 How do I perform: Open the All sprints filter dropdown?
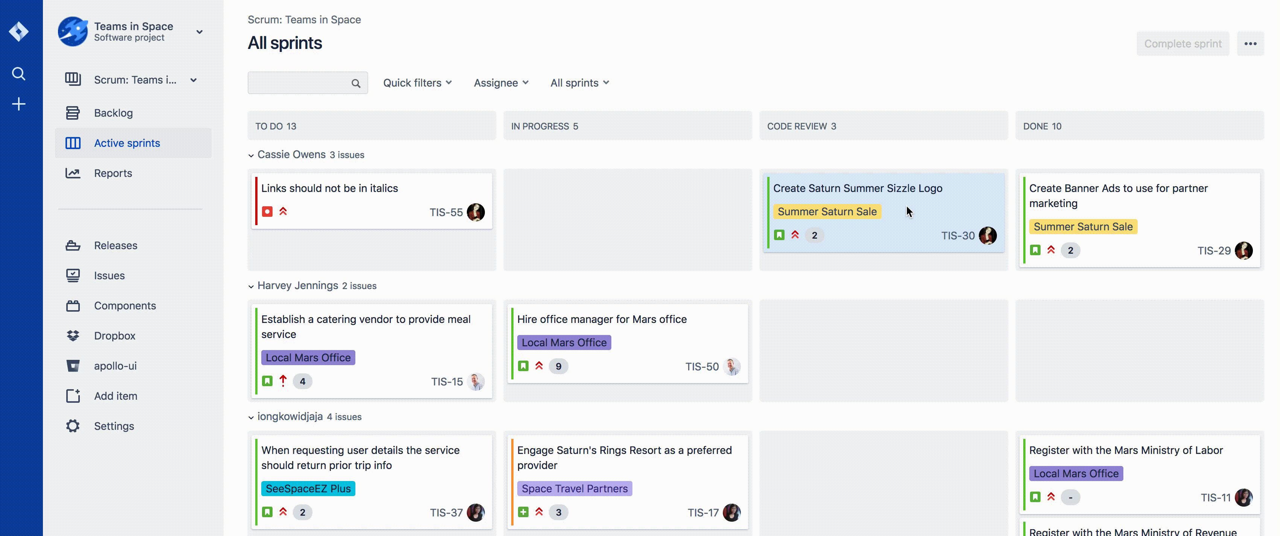point(580,82)
